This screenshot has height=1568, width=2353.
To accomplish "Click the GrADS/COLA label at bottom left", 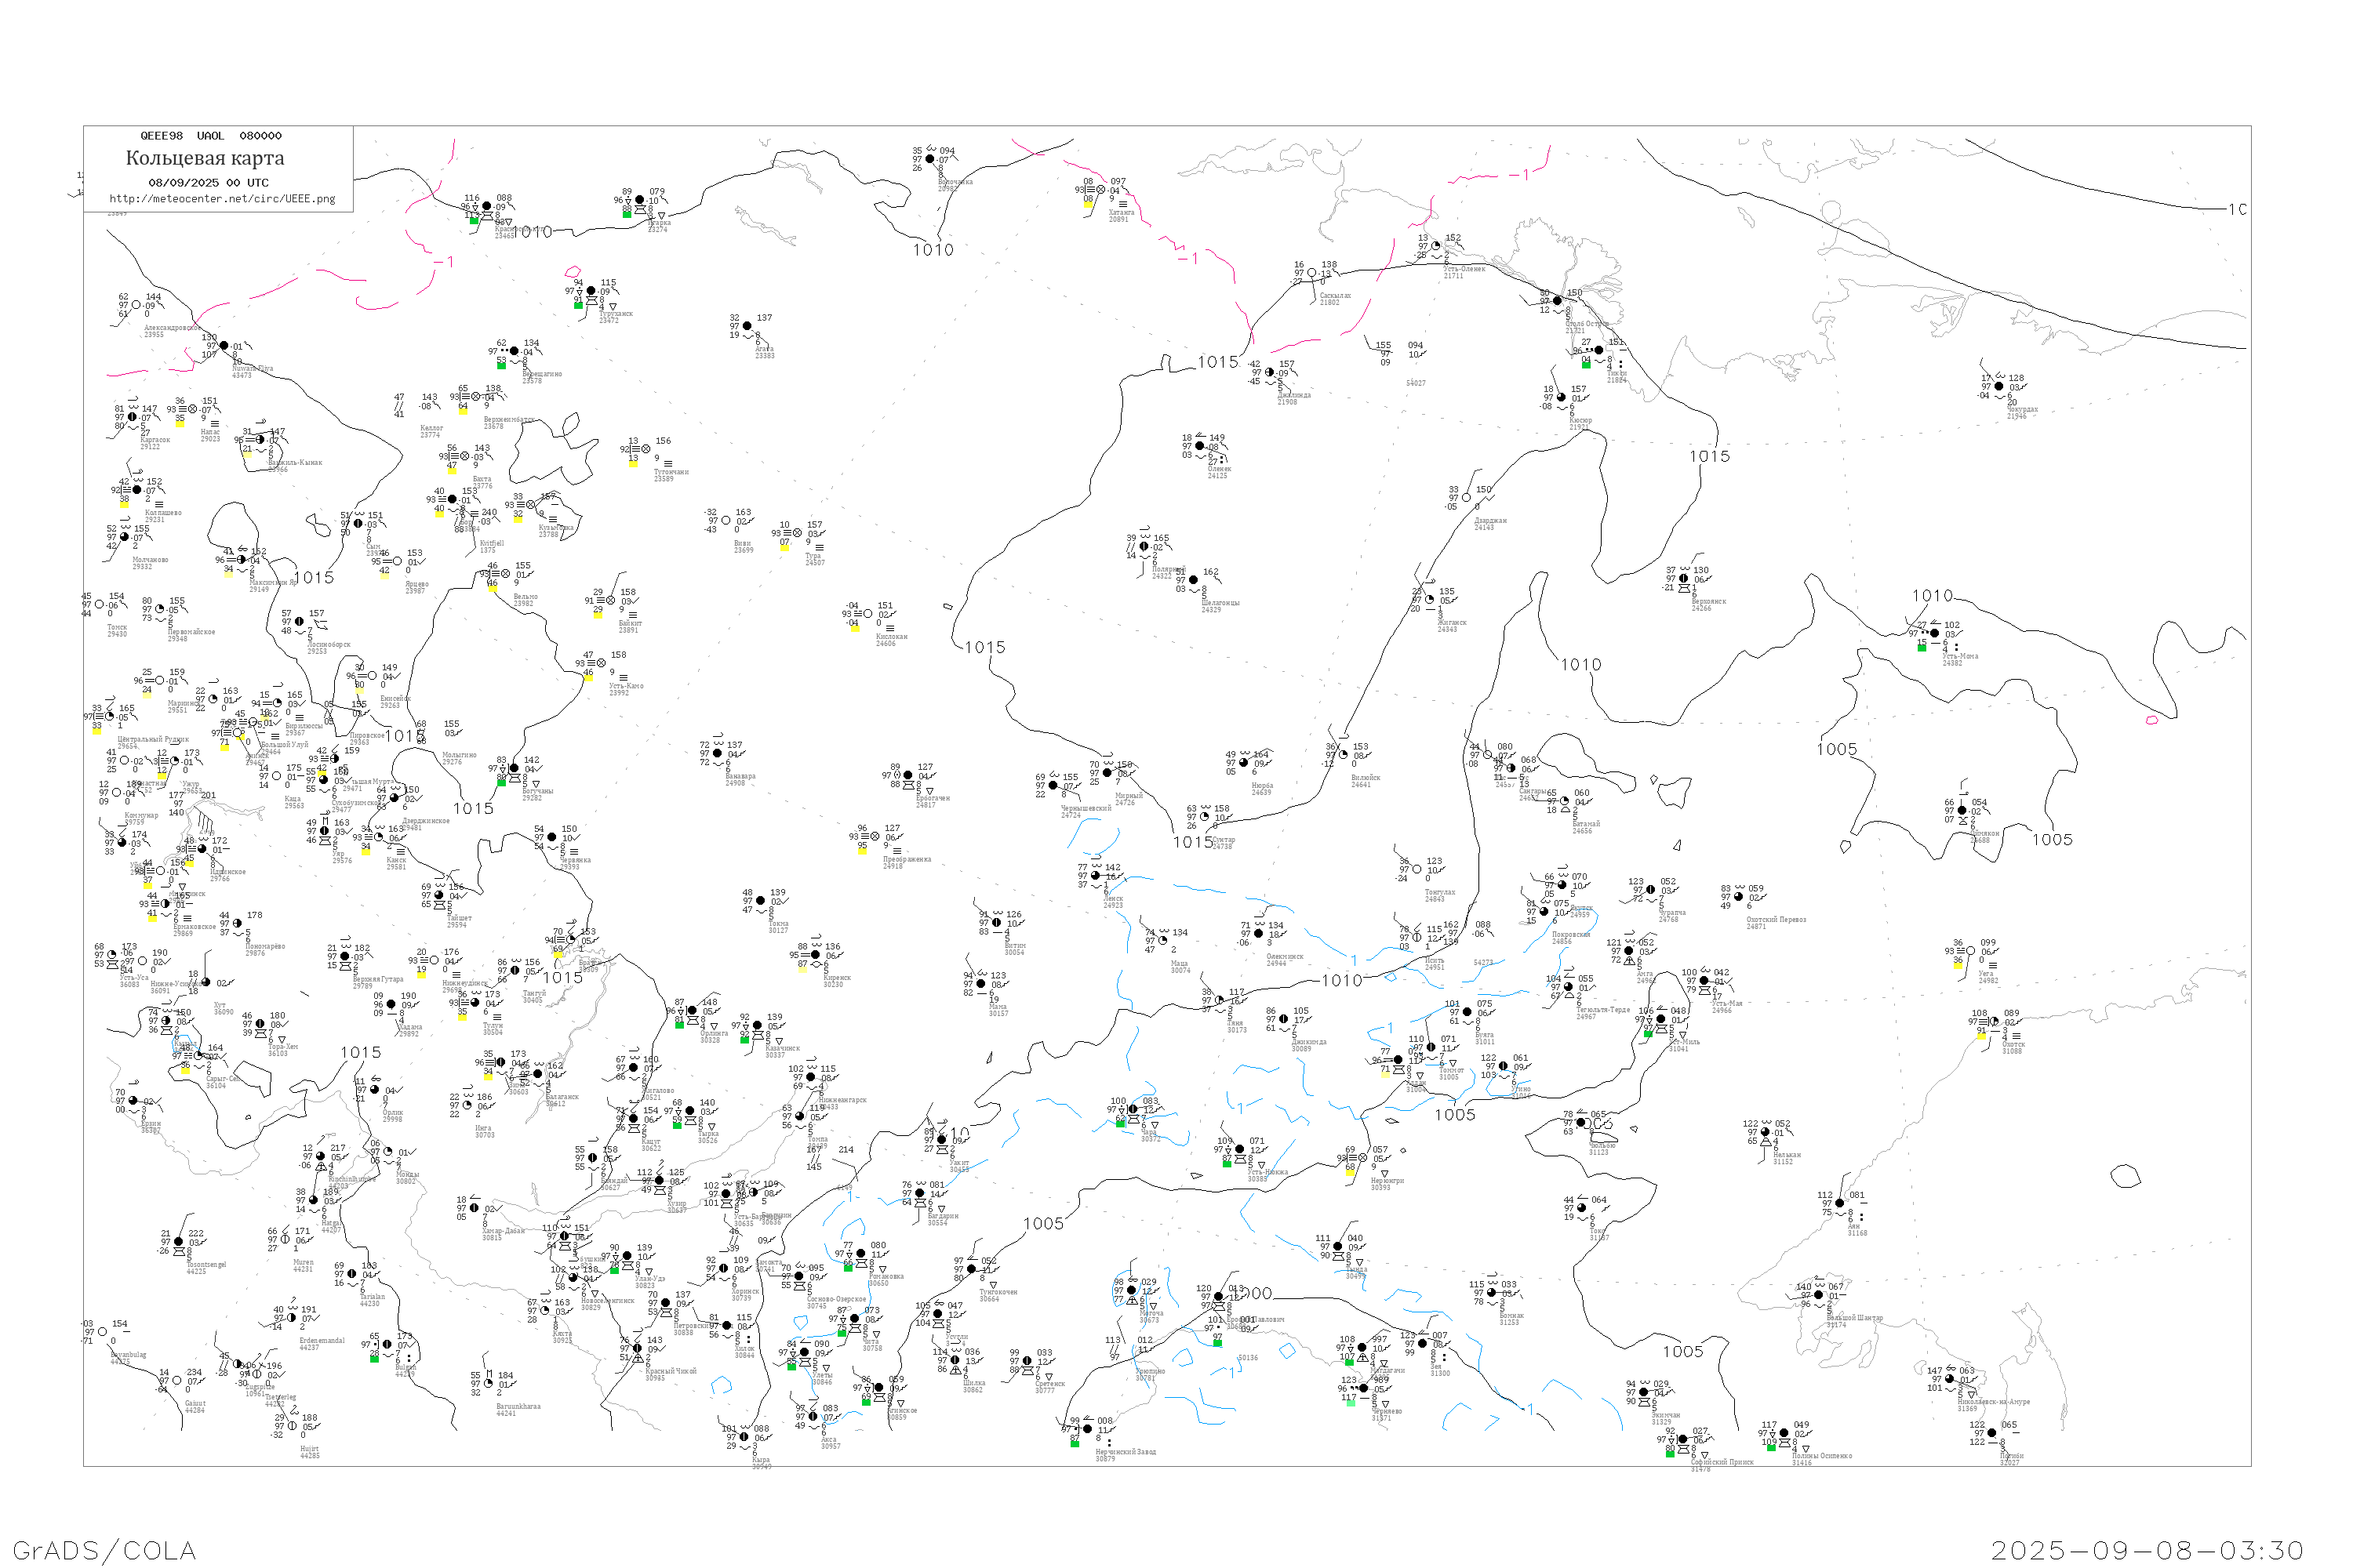I will 104,1550.
